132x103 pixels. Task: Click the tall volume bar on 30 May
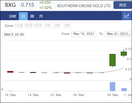(112, 86)
